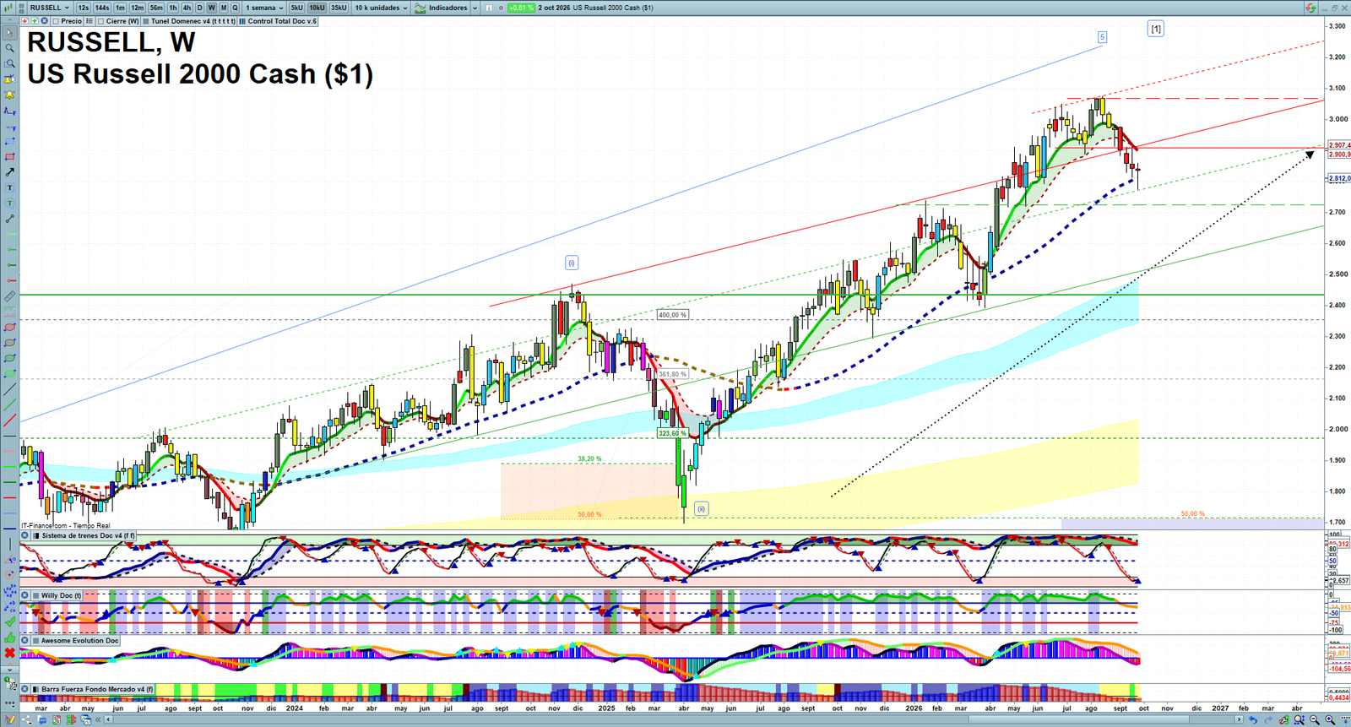
Task: Click the 361,80 % Fibonacci label
Action: 672,374
